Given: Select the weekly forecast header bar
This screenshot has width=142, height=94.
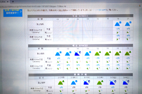Looking at the screenshot, I should click(x=80, y=74).
